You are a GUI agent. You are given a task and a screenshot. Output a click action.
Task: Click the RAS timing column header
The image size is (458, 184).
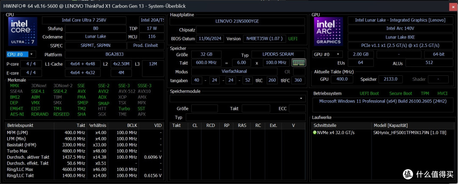click(242, 126)
